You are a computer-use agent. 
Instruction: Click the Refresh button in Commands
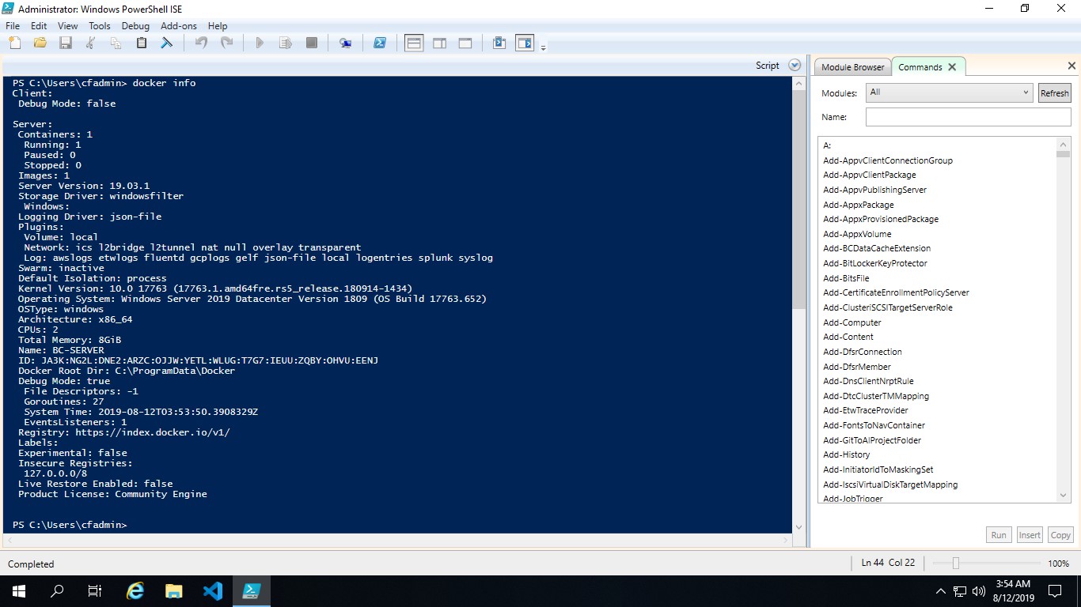coord(1054,93)
